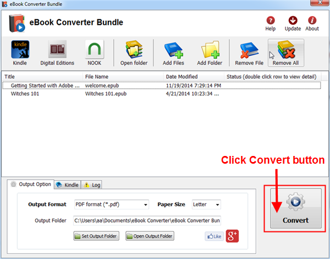Click Set Output Folder button
Image resolution: width=330 pixels, height=259 pixels.
click(96, 236)
